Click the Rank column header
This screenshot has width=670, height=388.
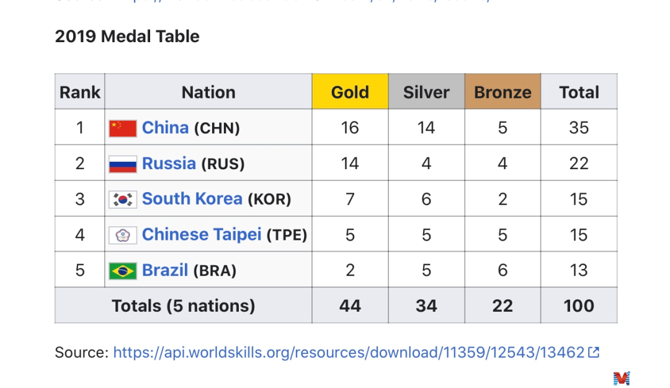[79, 92]
